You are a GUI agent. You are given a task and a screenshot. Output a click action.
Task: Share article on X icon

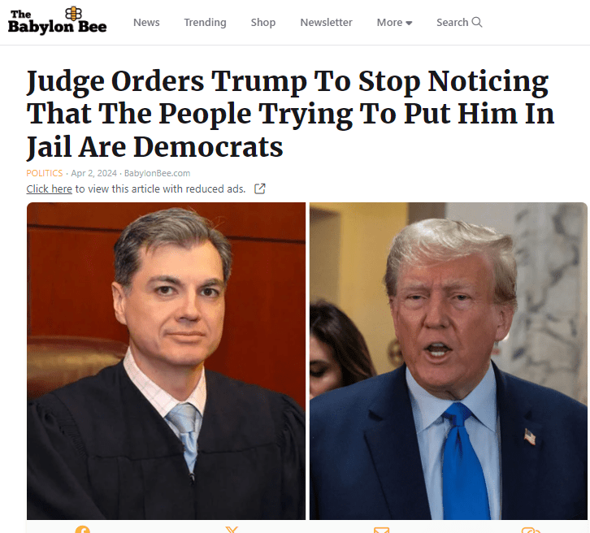232,530
